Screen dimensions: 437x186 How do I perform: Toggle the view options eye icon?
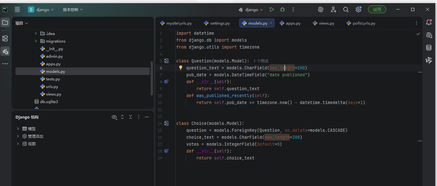(114, 117)
